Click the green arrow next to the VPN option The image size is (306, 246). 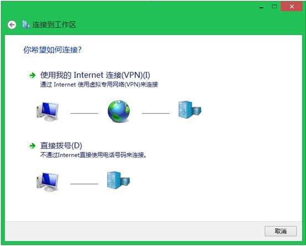(x=32, y=75)
